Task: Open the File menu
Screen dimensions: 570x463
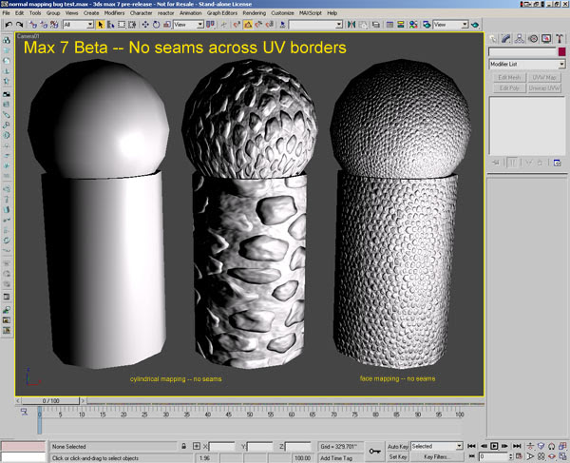Action: [x=7, y=12]
